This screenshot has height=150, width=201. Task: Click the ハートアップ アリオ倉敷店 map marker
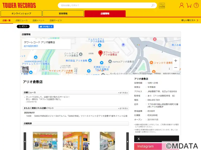click(81, 54)
